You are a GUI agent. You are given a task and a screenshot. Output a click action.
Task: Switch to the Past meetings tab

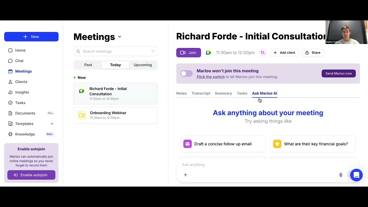tap(88, 65)
